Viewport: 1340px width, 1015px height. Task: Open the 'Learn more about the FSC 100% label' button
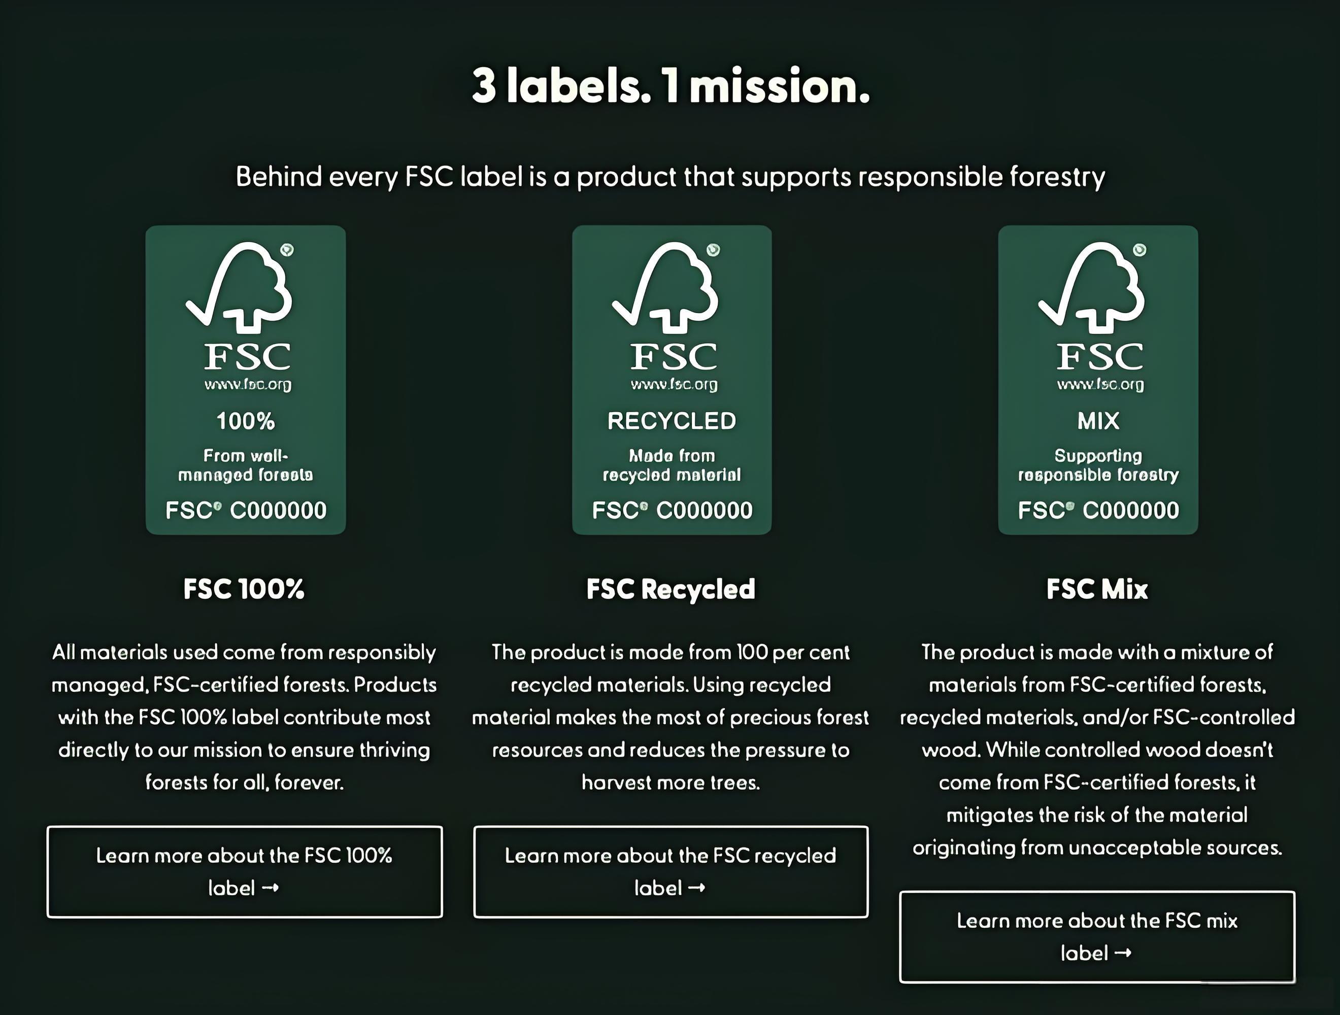click(245, 871)
